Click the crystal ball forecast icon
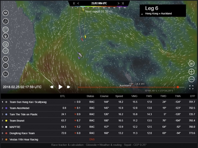 tap(6, 36)
